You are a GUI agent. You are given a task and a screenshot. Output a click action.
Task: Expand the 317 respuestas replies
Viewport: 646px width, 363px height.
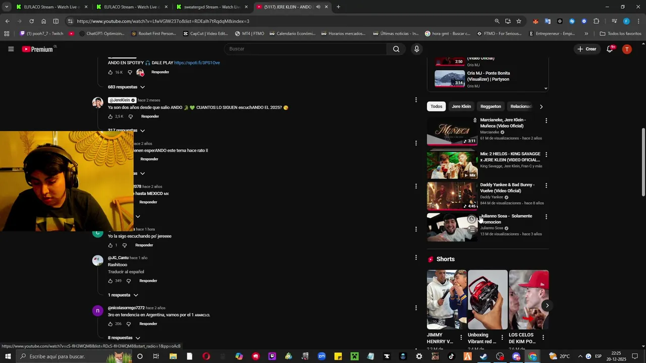126,131
